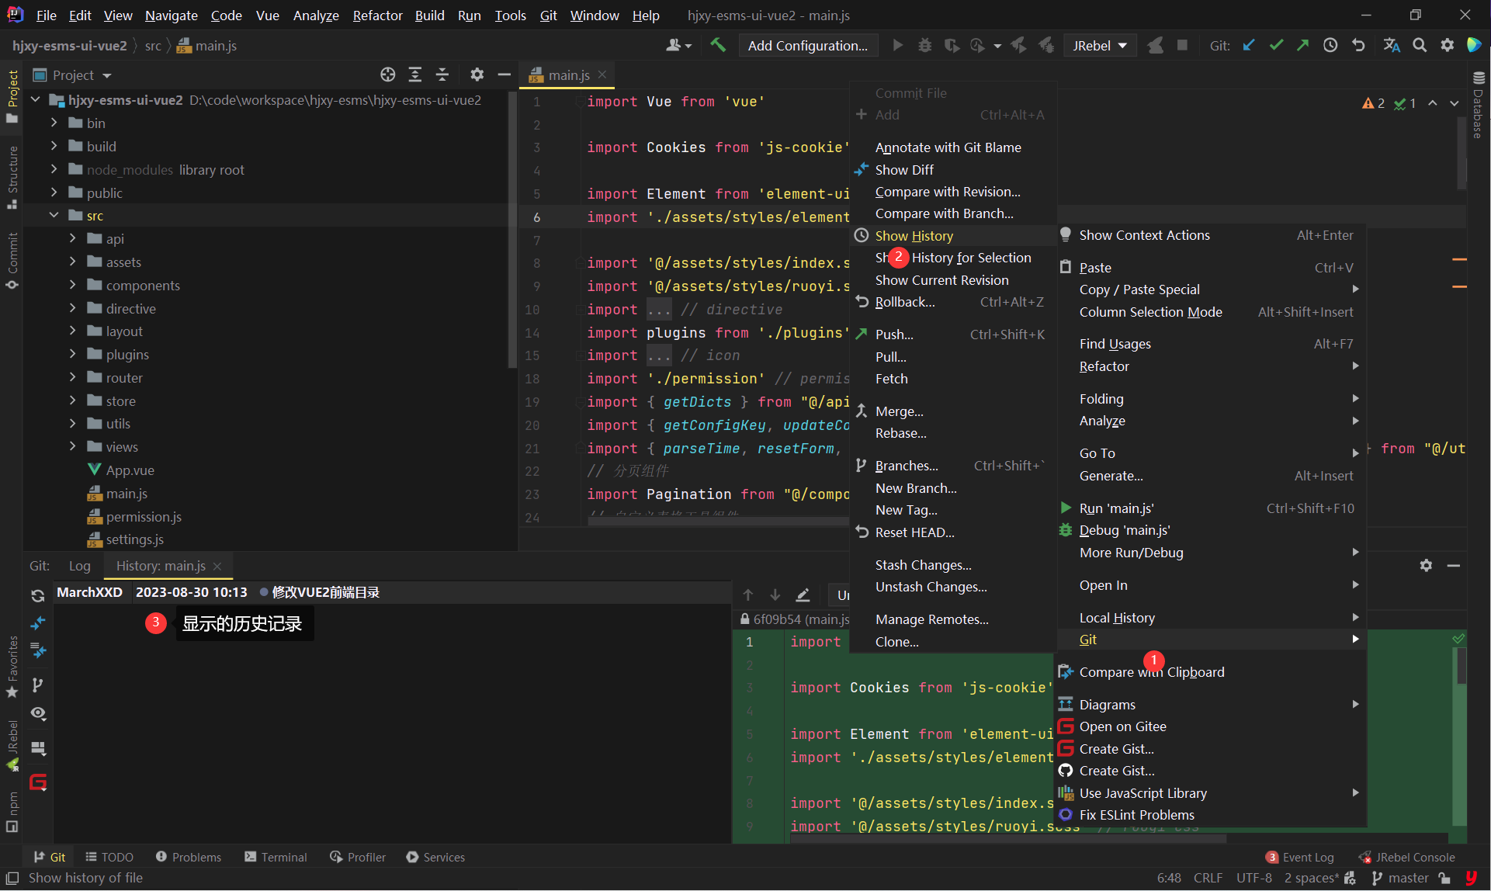Screen dimensions: 1491x891
Task: Close the History: main.js tab
Action: (217, 567)
